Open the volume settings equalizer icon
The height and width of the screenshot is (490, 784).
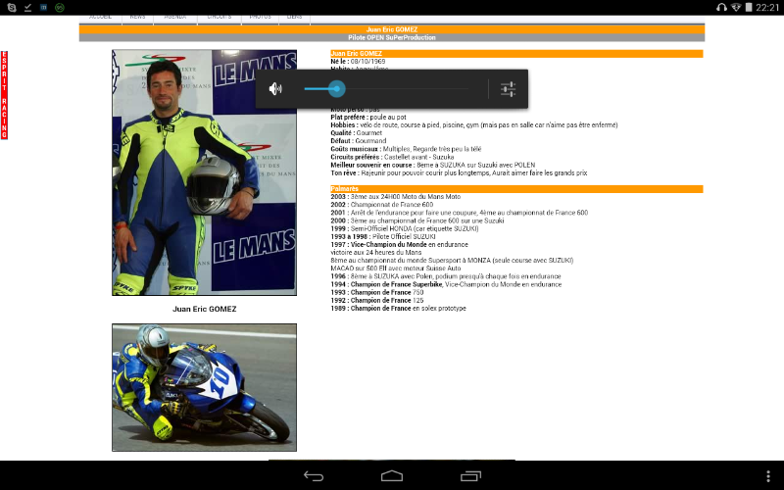[508, 89]
